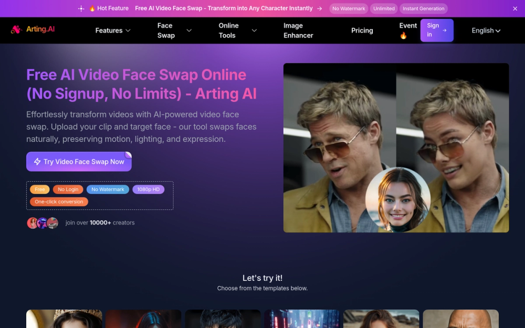The height and width of the screenshot is (328, 525).
Task: Click the arrow after the banner headline
Action: coord(319,9)
